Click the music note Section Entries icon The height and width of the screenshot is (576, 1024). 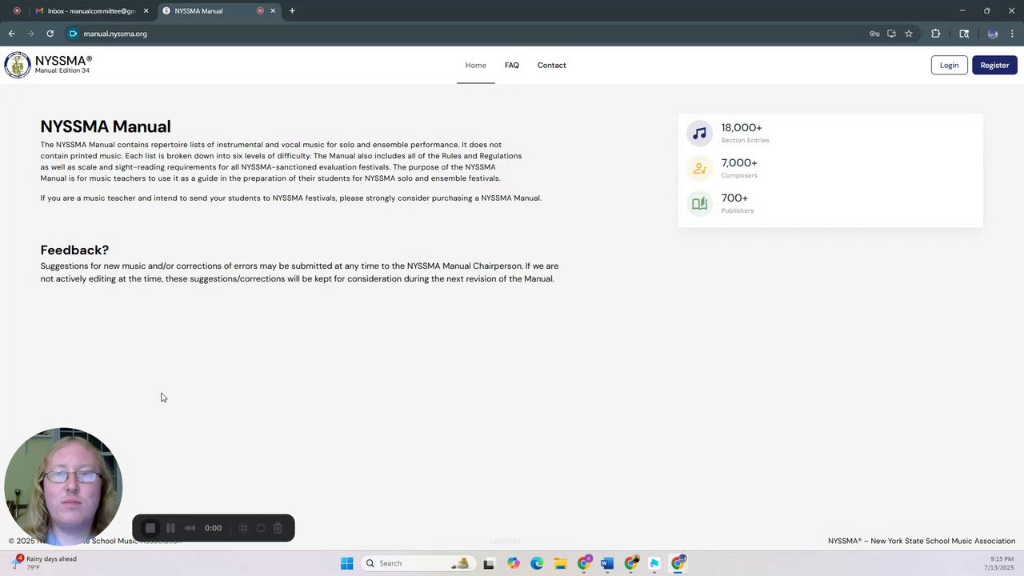tap(699, 133)
